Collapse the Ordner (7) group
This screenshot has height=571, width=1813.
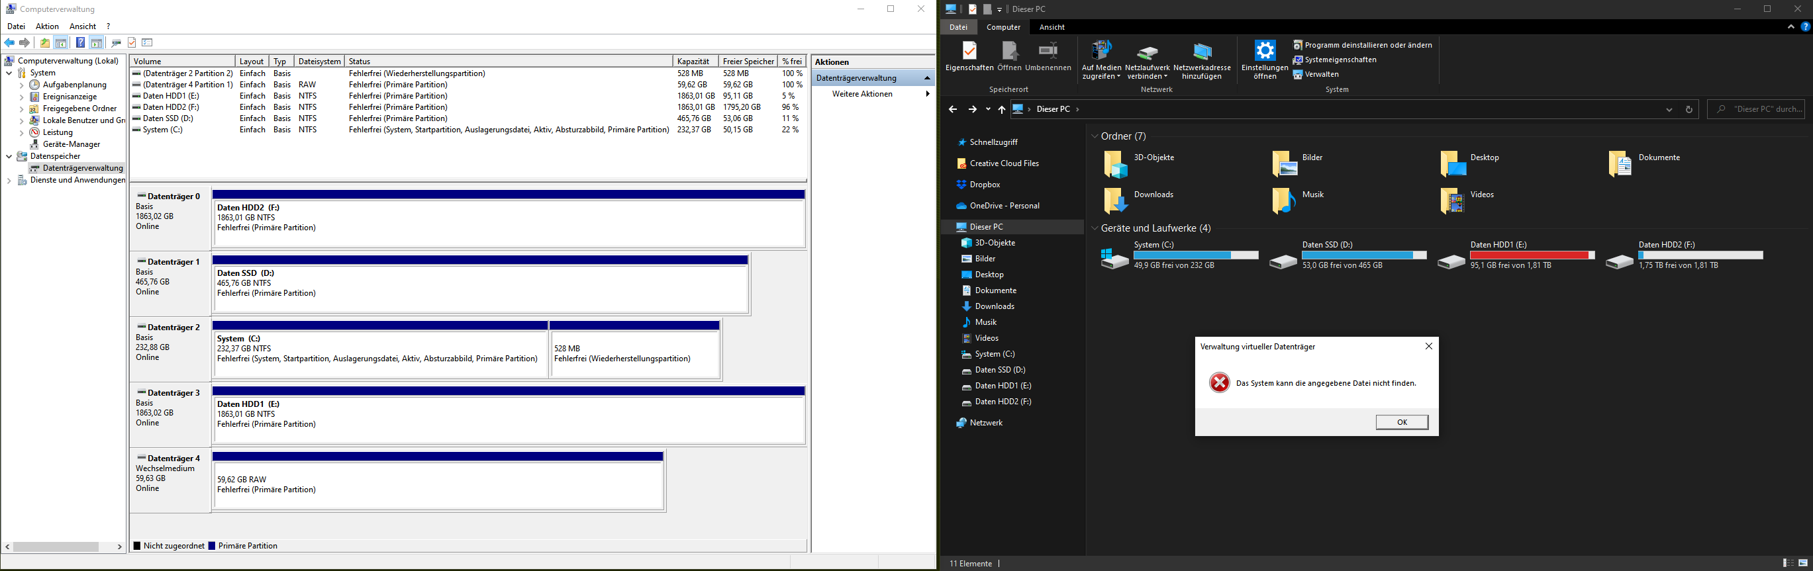(1094, 136)
